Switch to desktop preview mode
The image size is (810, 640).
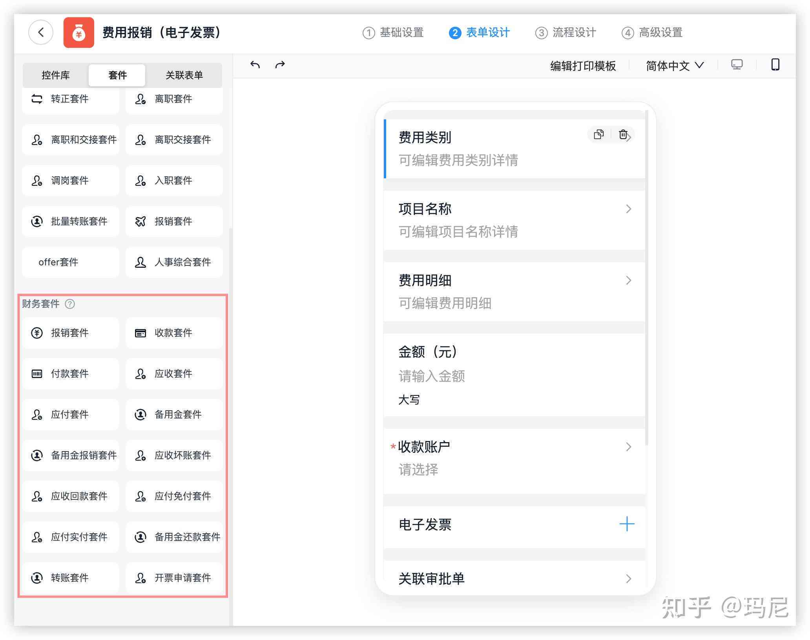pyautogui.click(x=737, y=64)
